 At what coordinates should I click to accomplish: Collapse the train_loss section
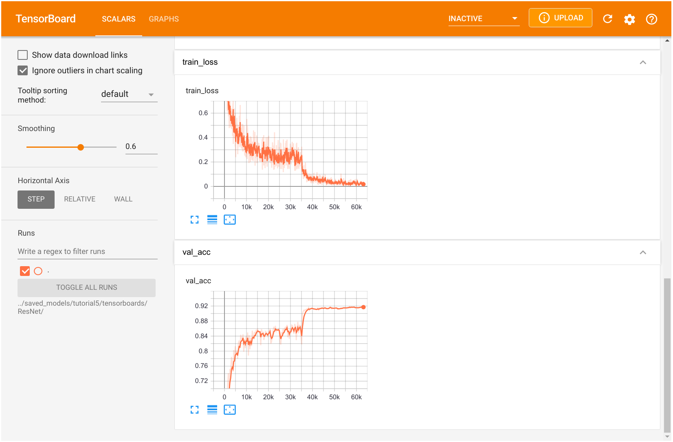tap(643, 62)
